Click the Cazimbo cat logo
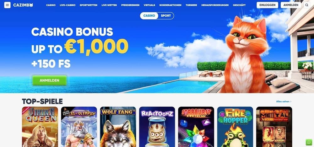Screen dimensions: 314x147 click(23, 5)
